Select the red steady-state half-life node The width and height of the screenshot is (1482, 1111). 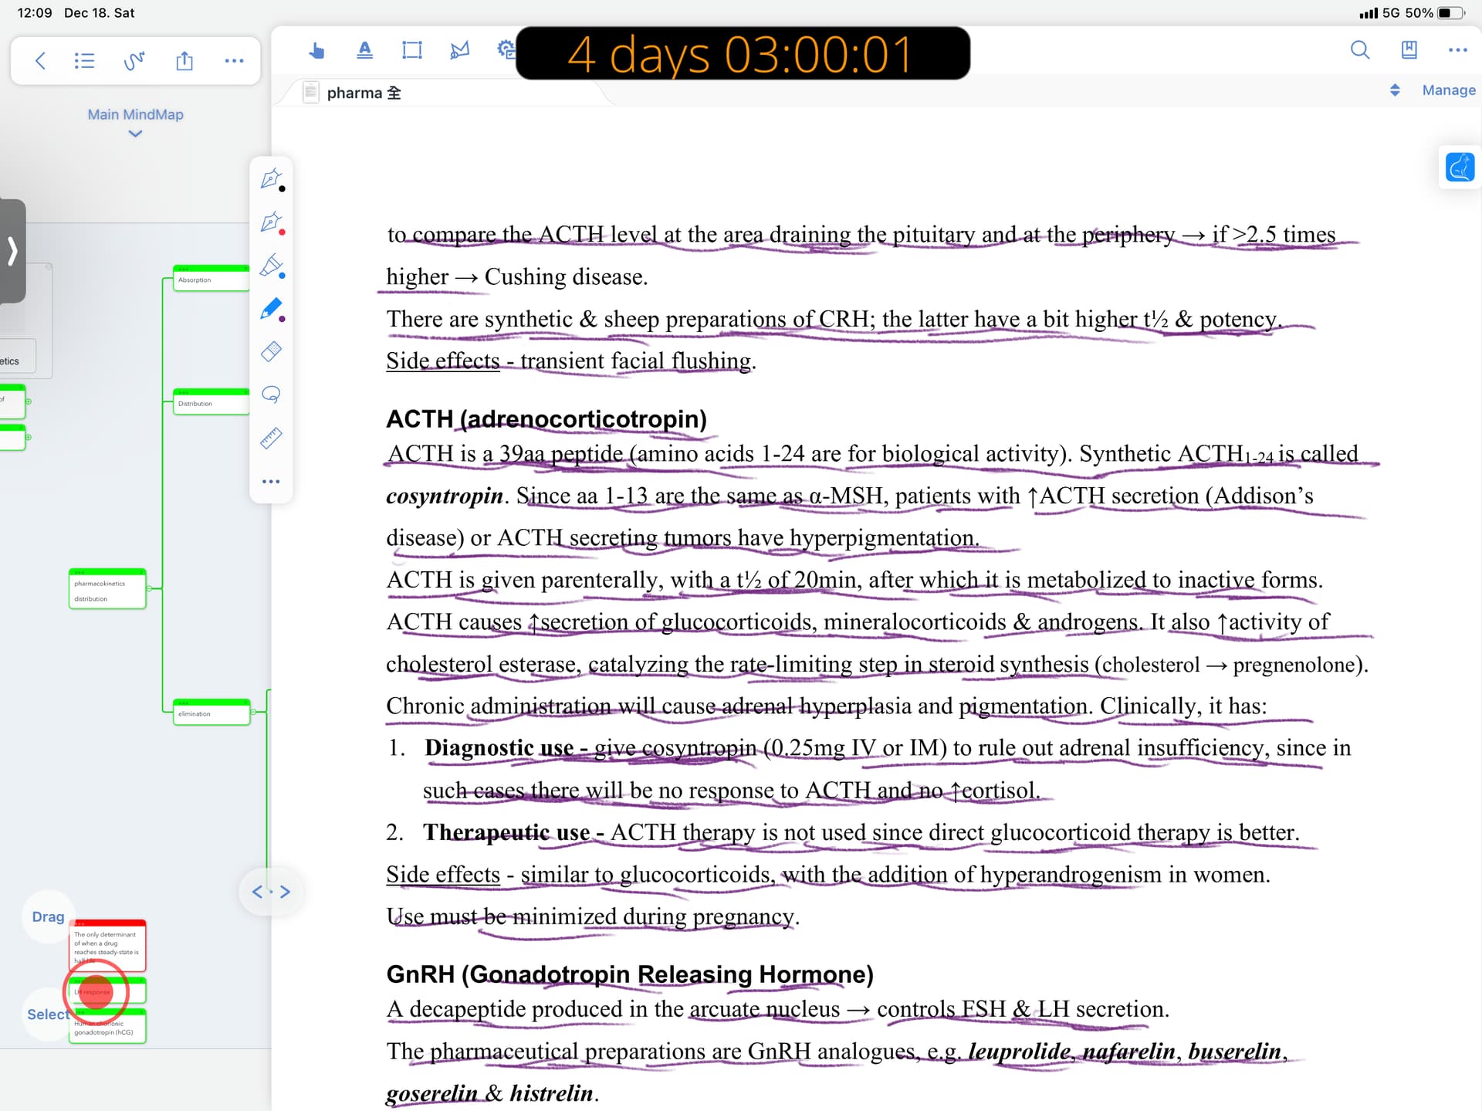[x=107, y=946]
